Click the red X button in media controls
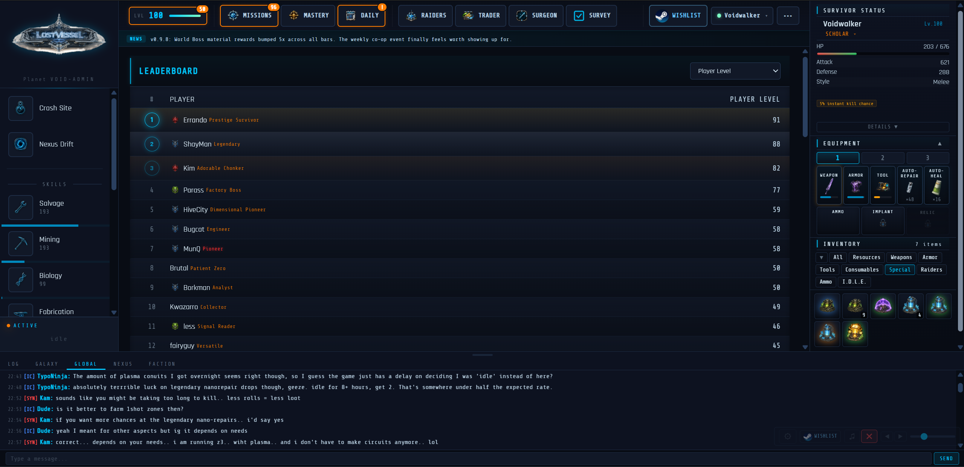This screenshot has width=964, height=467. (869, 436)
